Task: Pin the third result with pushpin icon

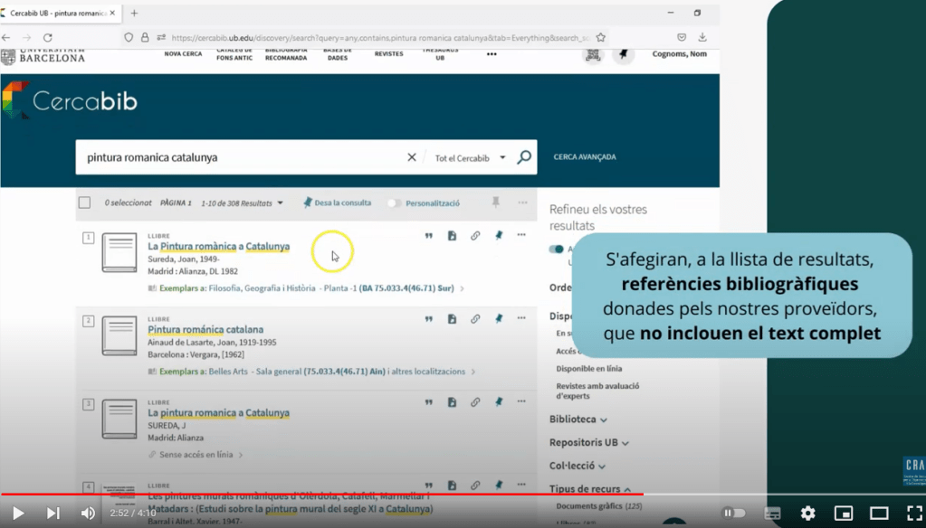Action: point(498,402)
